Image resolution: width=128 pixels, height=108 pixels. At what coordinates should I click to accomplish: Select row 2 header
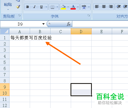pyautogui.click(x=5, y=44)
